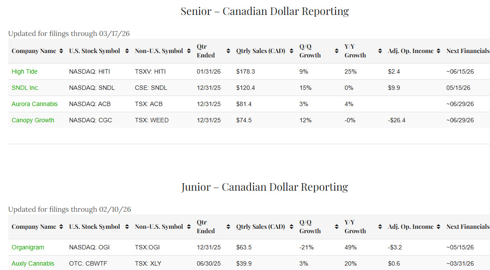Click the Auxly Cannabis link
The width and height of the screenshot is (490, 270).
click(x=33, y=263)
